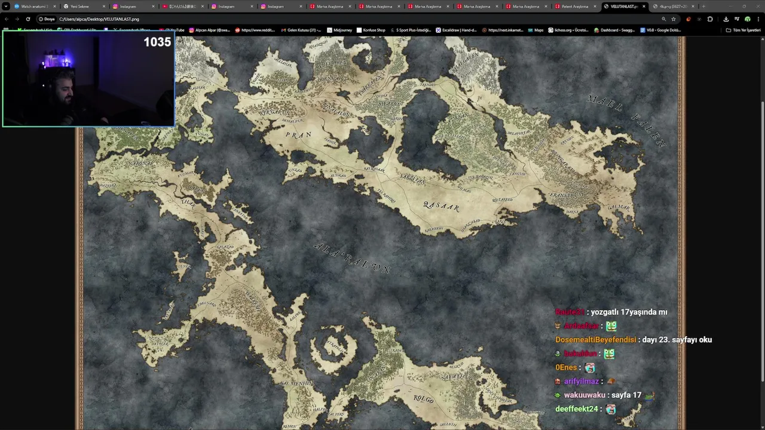Open the Excalidraw bookmark

coord(456,30)
